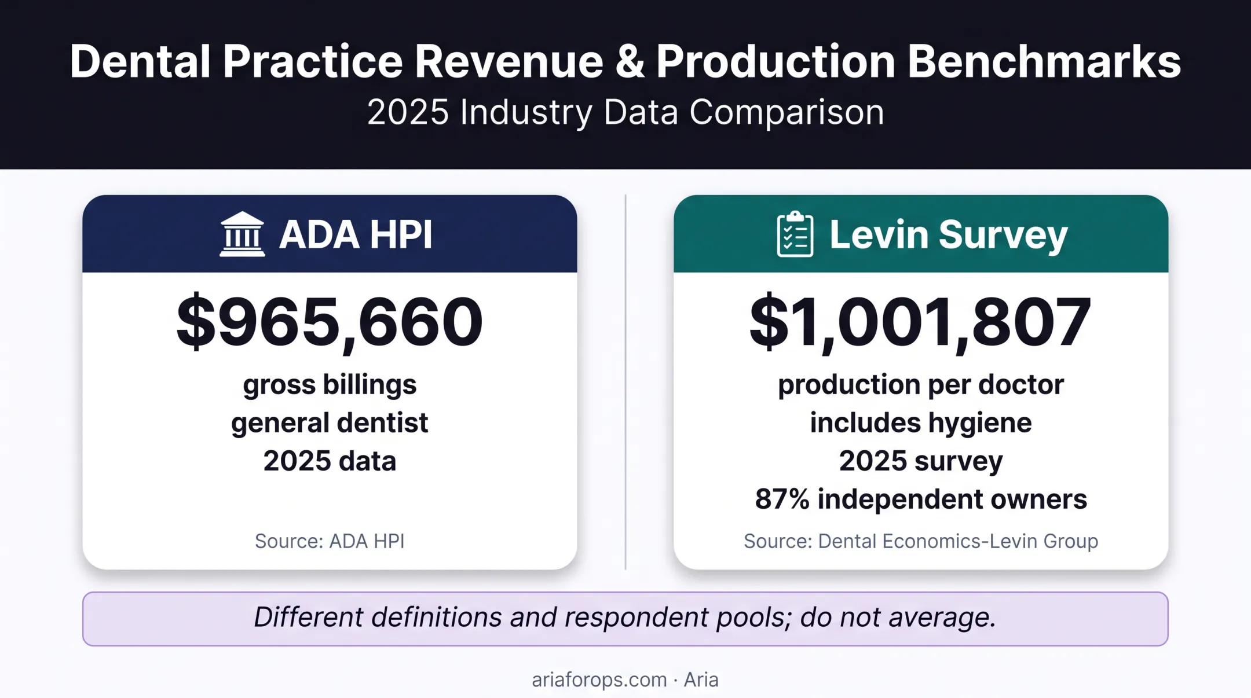Click the '2025 survey' line

[x=921, y=461]
